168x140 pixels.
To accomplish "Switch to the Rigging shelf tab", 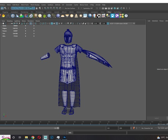I will point(5,12).
